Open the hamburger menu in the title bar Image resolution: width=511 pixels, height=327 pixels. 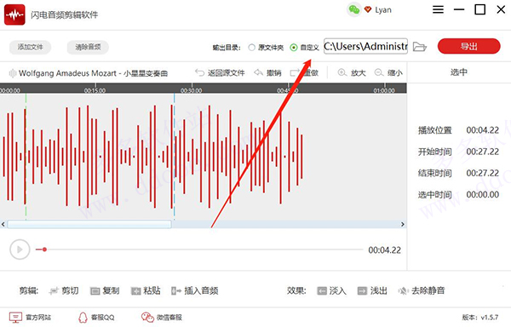point(438,9)
